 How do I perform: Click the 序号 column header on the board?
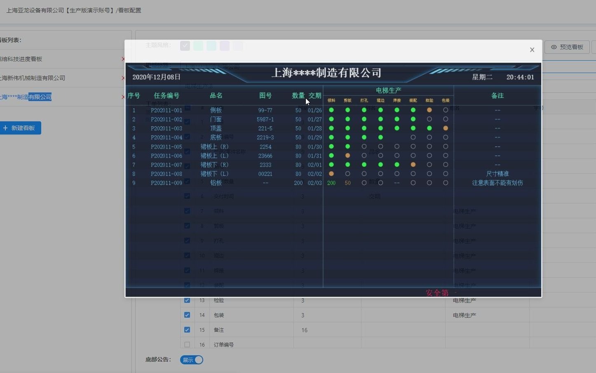pos(134,96)
